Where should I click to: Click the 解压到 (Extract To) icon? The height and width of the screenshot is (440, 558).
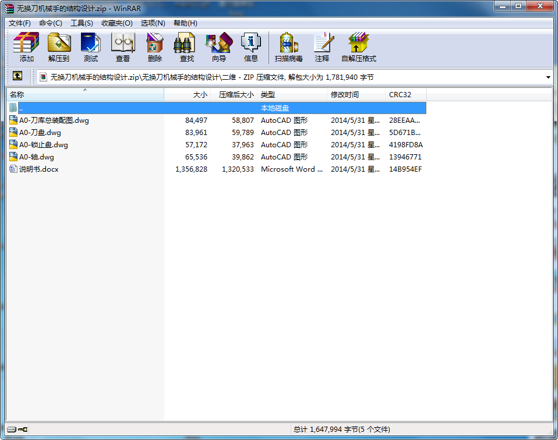click(58, 47)
